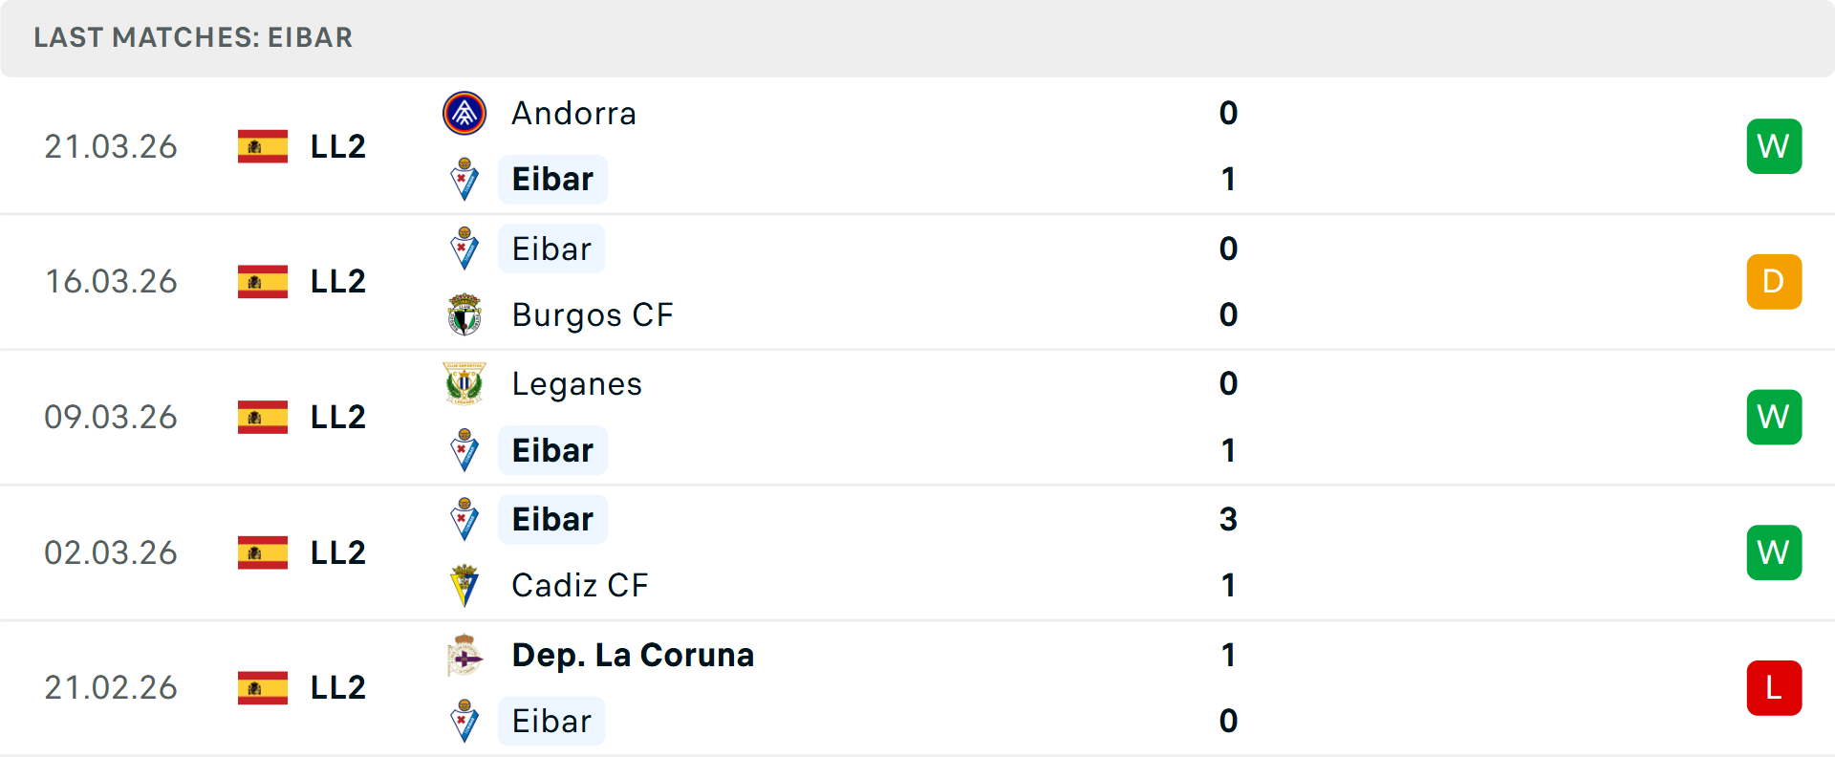This screenshot has height=757, width=1835.
Task: Select the date 09.03.26
Action: click(x=111, y=417)
